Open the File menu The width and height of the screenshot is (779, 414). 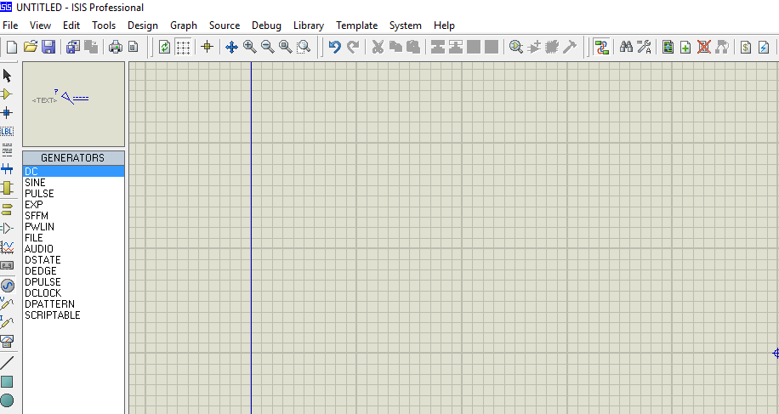click(10, 26)
